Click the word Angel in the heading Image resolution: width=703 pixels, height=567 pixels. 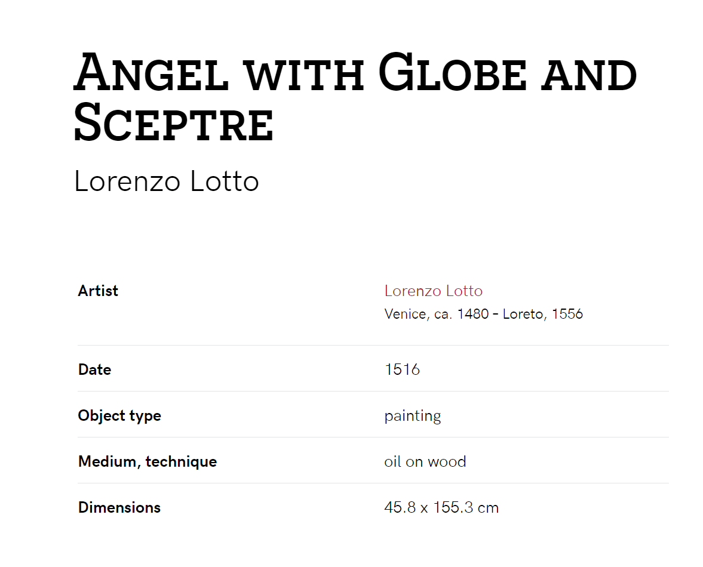coord(151,72)
